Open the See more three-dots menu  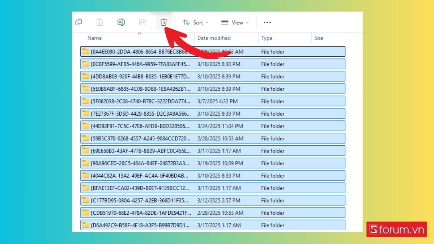267,22
